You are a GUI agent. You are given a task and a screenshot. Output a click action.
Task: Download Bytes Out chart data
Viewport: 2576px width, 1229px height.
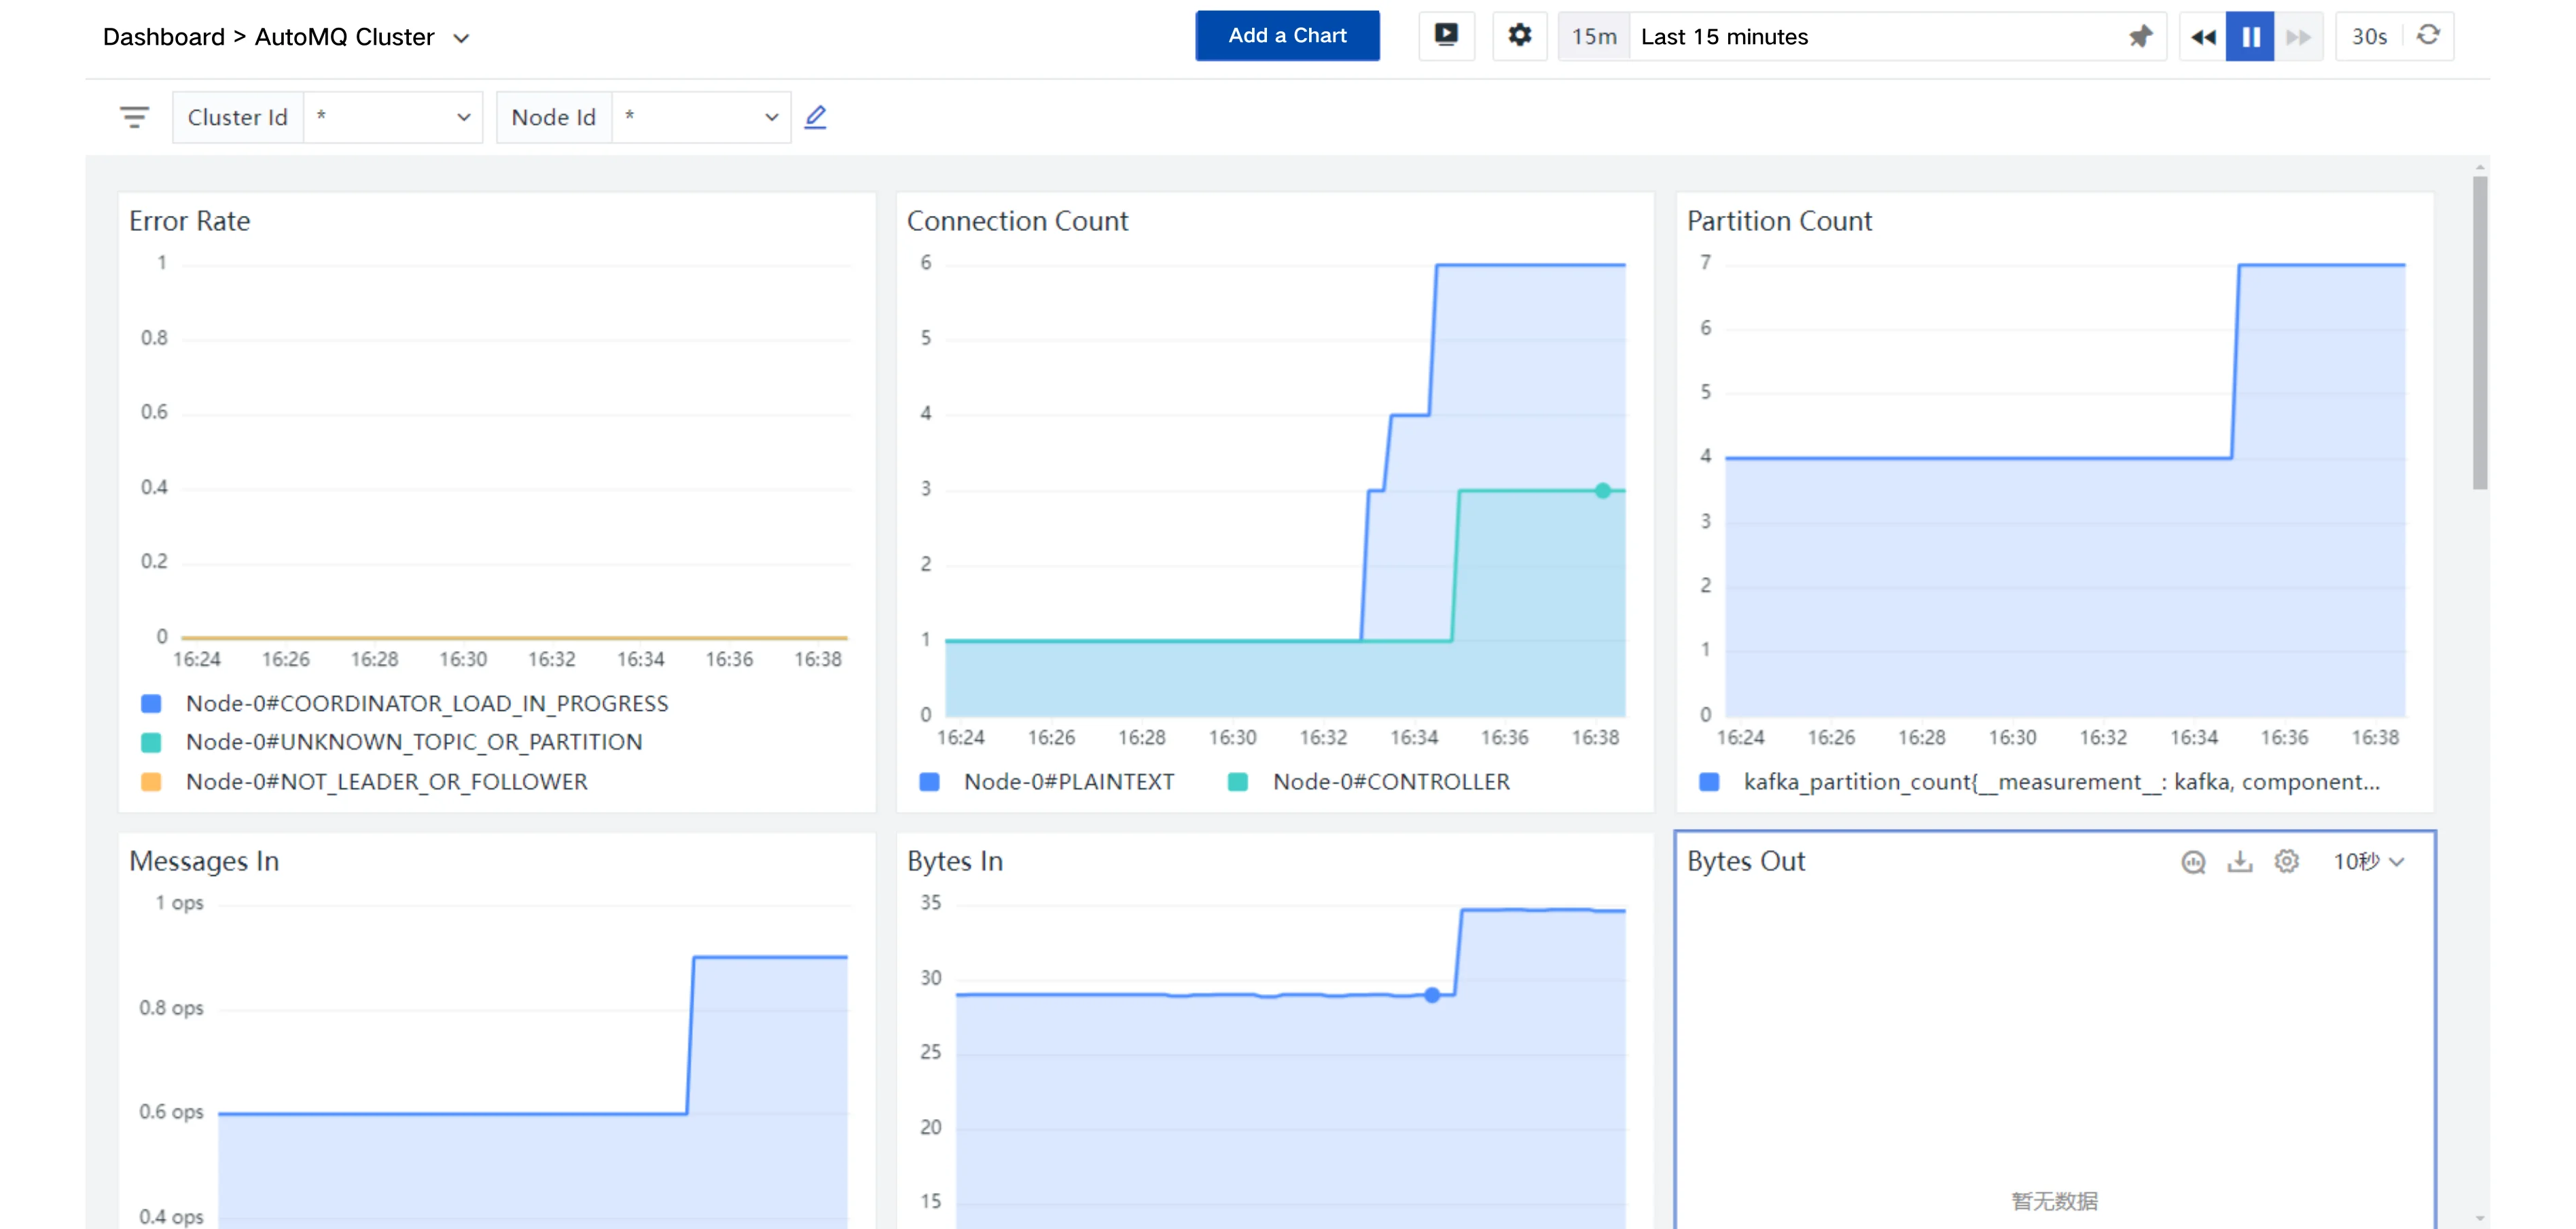pos(2240,861)
